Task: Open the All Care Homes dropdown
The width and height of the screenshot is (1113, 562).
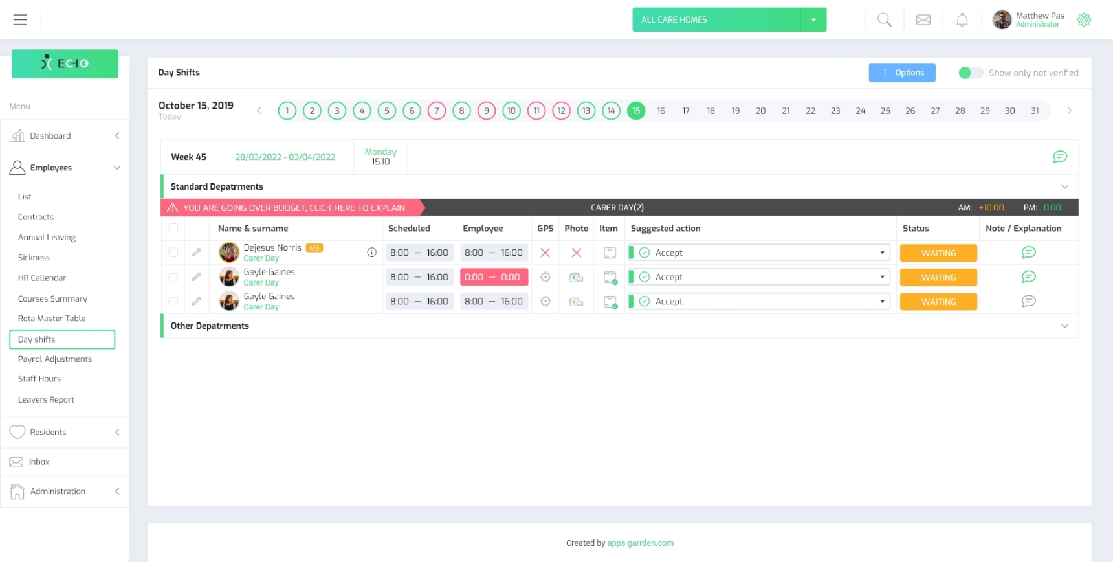Action: pos(729,20)
